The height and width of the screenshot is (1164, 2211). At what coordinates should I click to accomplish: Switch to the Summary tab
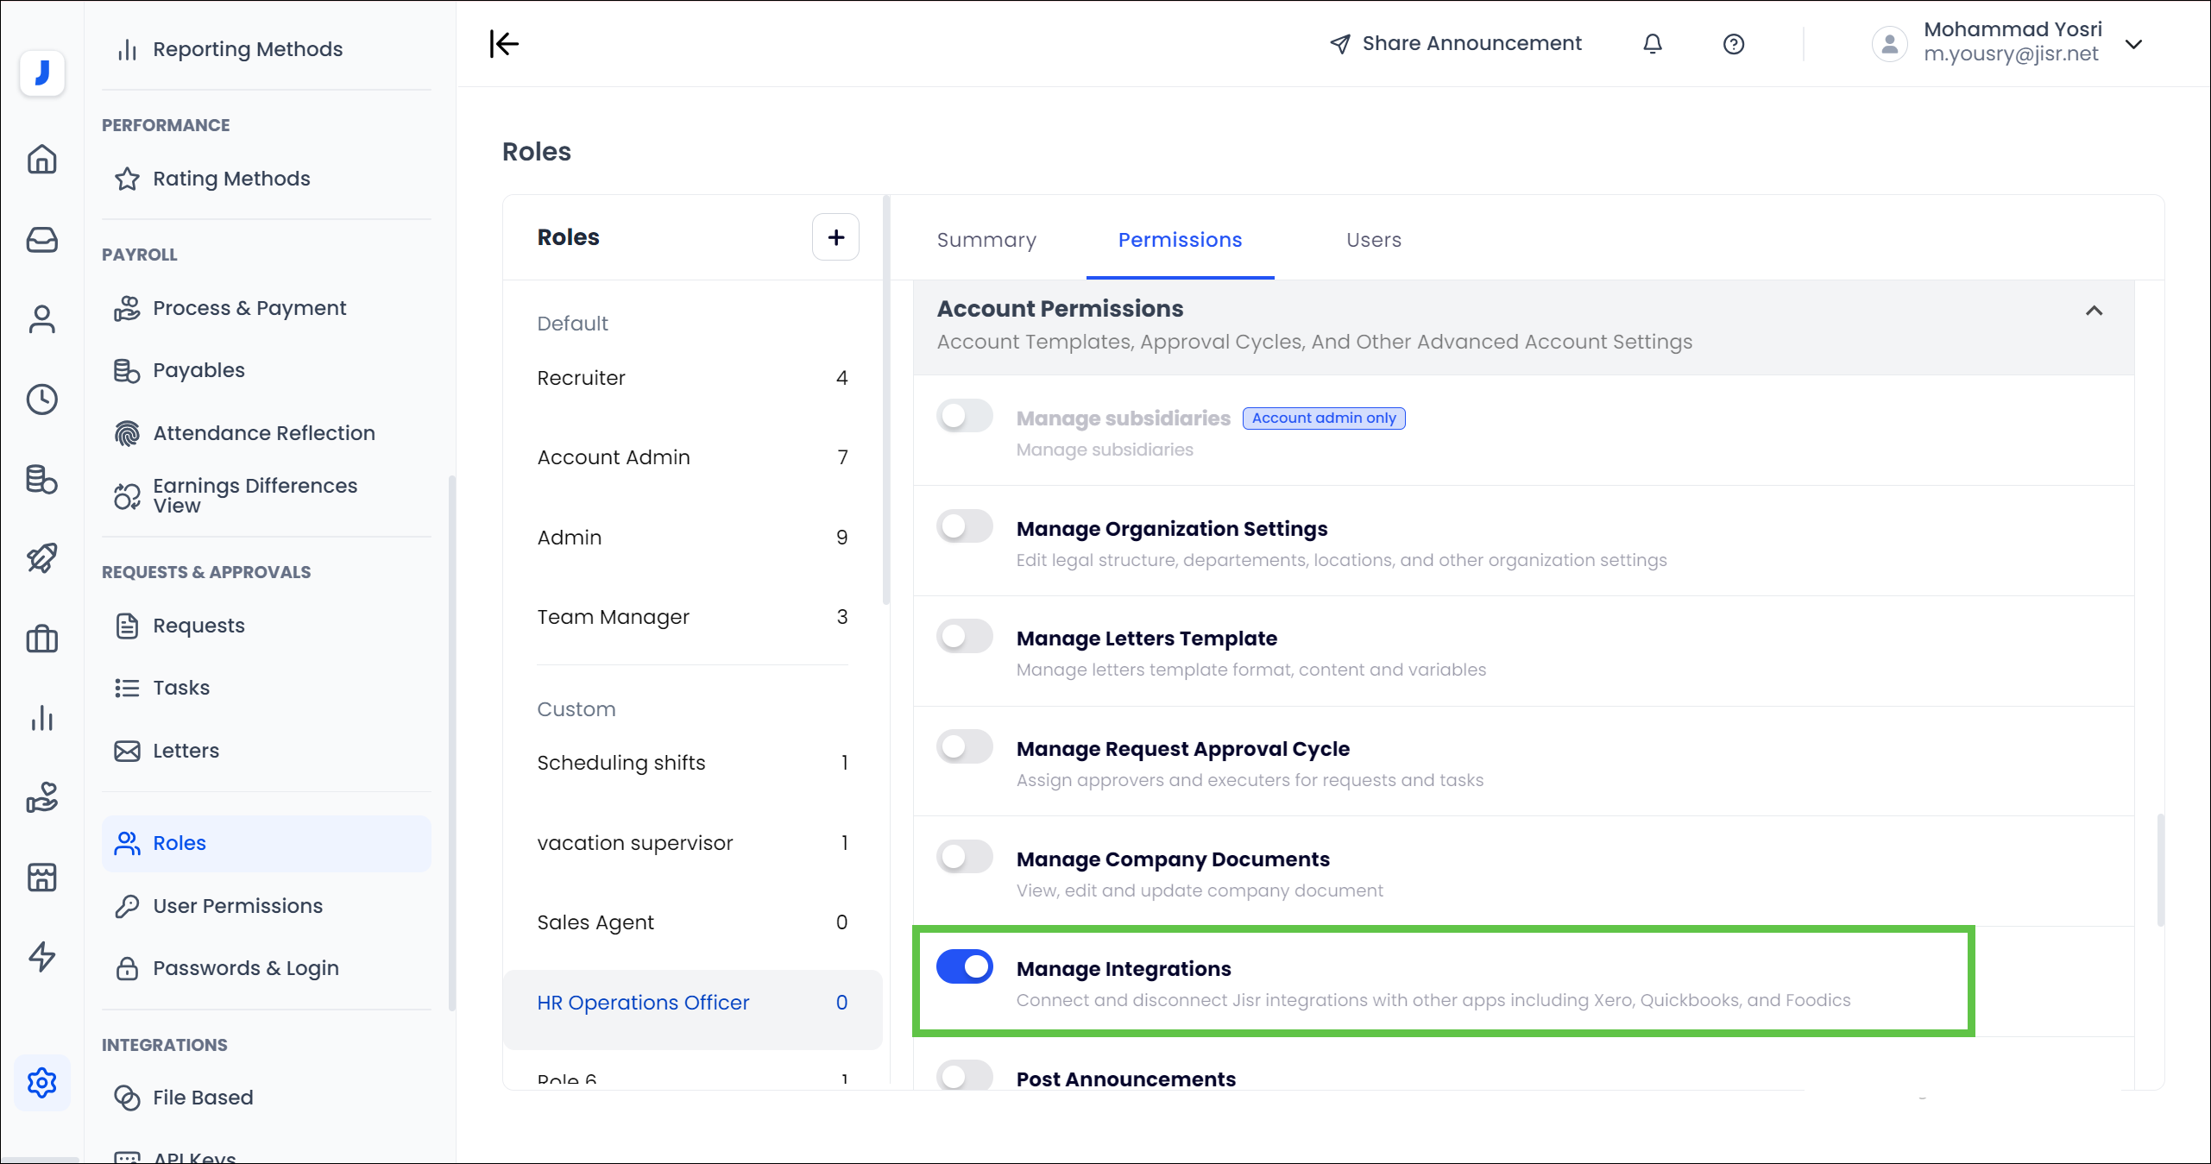click(x=986, y=240)
